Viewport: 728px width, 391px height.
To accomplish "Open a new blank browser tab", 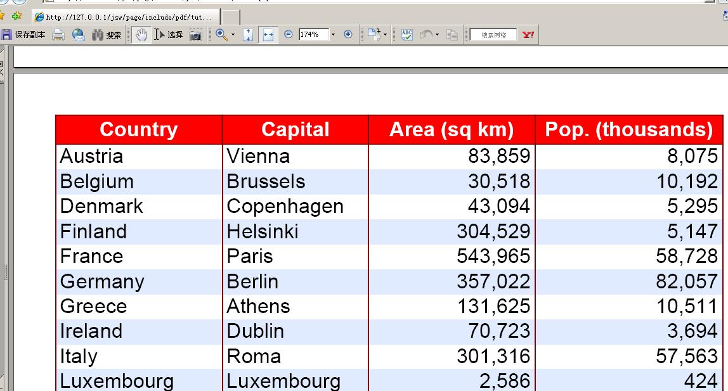I will pos(230,17).
